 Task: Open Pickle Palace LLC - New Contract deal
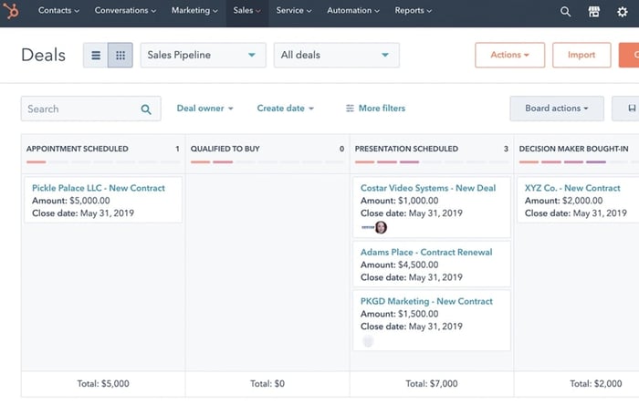point(99,188)
